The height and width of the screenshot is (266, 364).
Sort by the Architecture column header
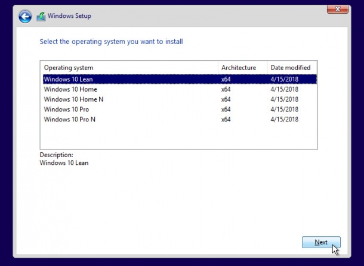[238, 68]
